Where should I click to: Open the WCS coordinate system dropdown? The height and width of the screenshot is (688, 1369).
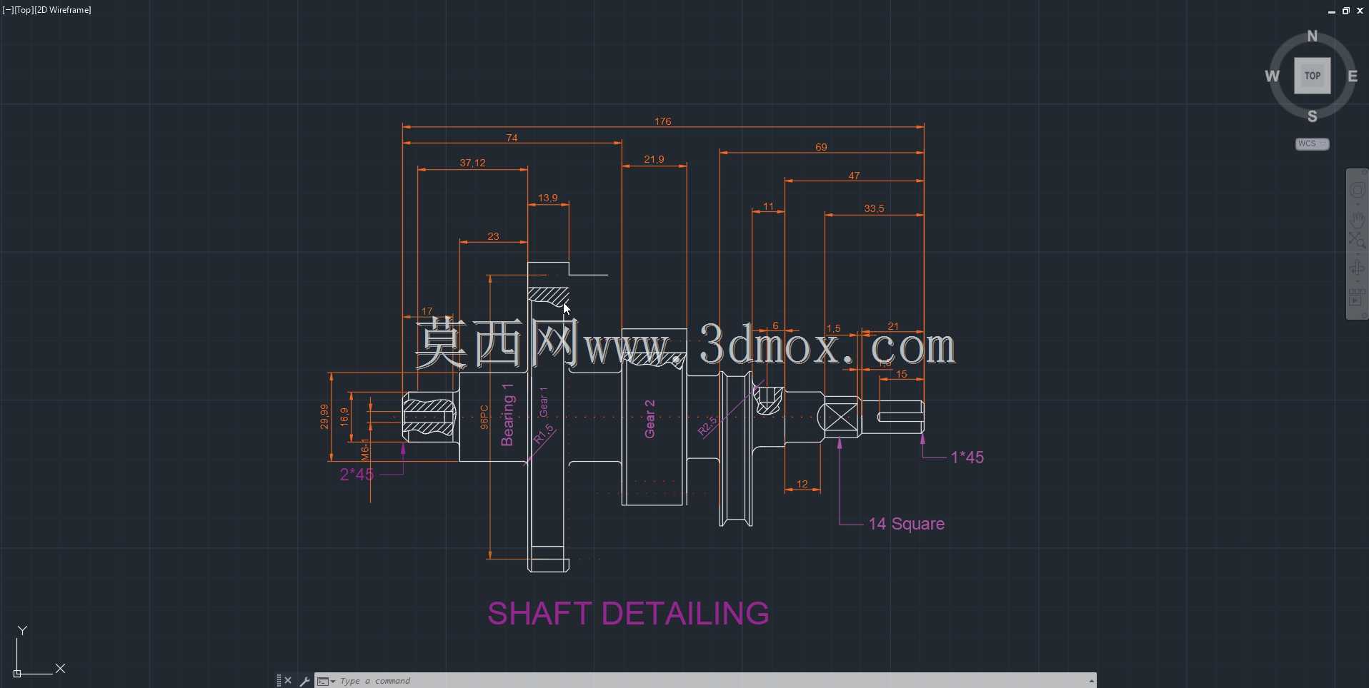click(x=1312, y=144)
